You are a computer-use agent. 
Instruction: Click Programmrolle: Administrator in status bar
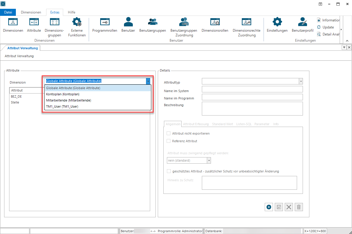coord(180,231)
